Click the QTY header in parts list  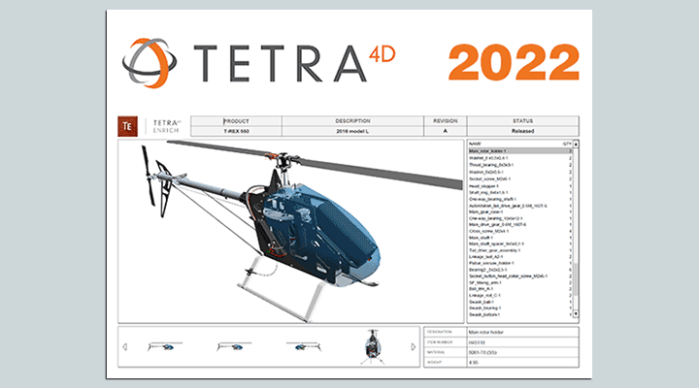[567, 144]
